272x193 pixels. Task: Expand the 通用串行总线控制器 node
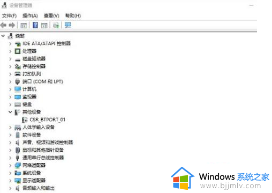10,158
